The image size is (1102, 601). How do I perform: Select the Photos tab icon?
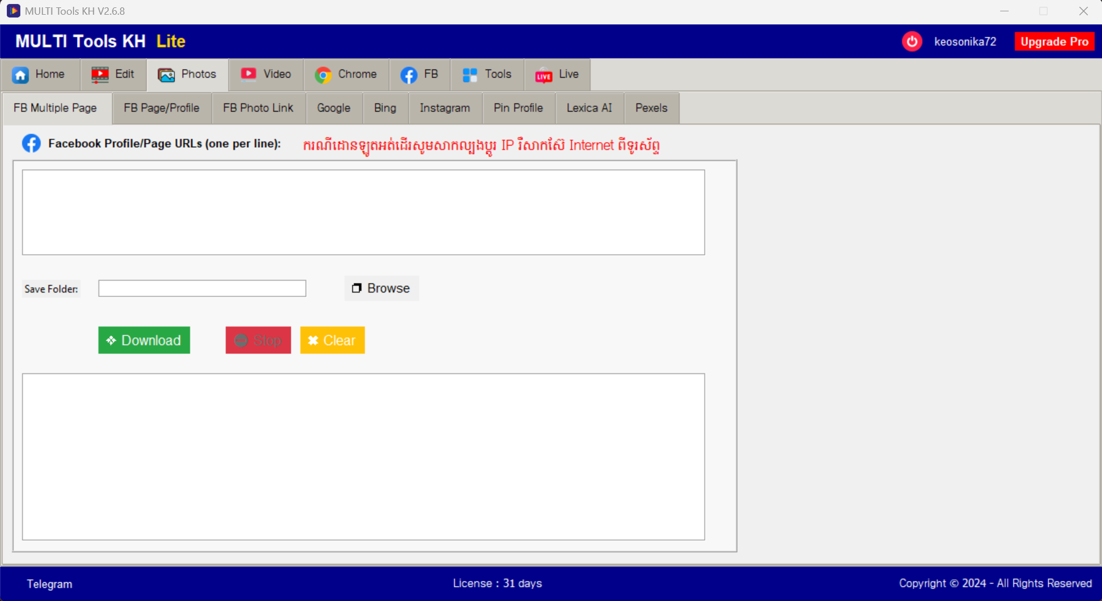point(165,74)
